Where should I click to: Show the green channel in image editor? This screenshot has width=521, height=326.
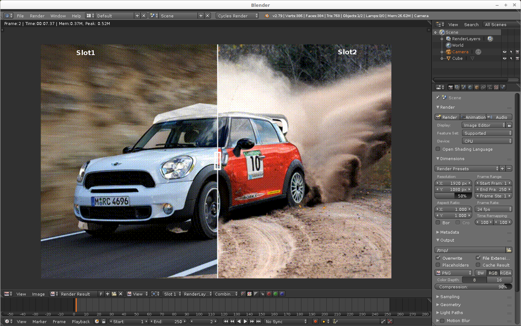pyautogui.click(x=275, y=294)
